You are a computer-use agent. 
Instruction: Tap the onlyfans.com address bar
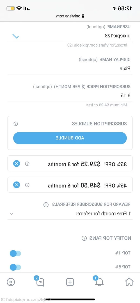tap(71, 16)
